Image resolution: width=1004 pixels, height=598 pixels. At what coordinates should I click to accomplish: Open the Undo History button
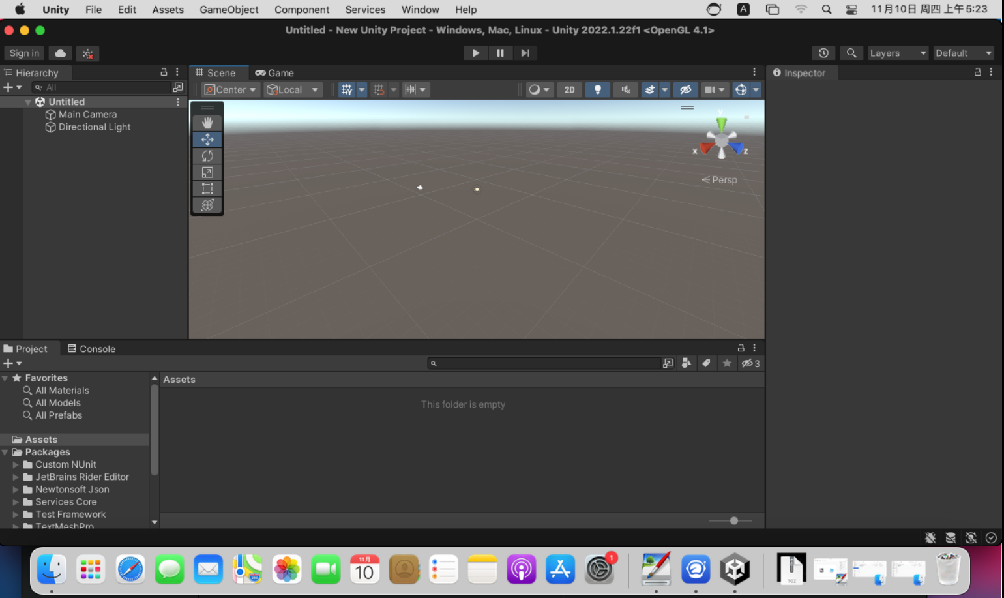pyautogui.click(x=823, y=53)
